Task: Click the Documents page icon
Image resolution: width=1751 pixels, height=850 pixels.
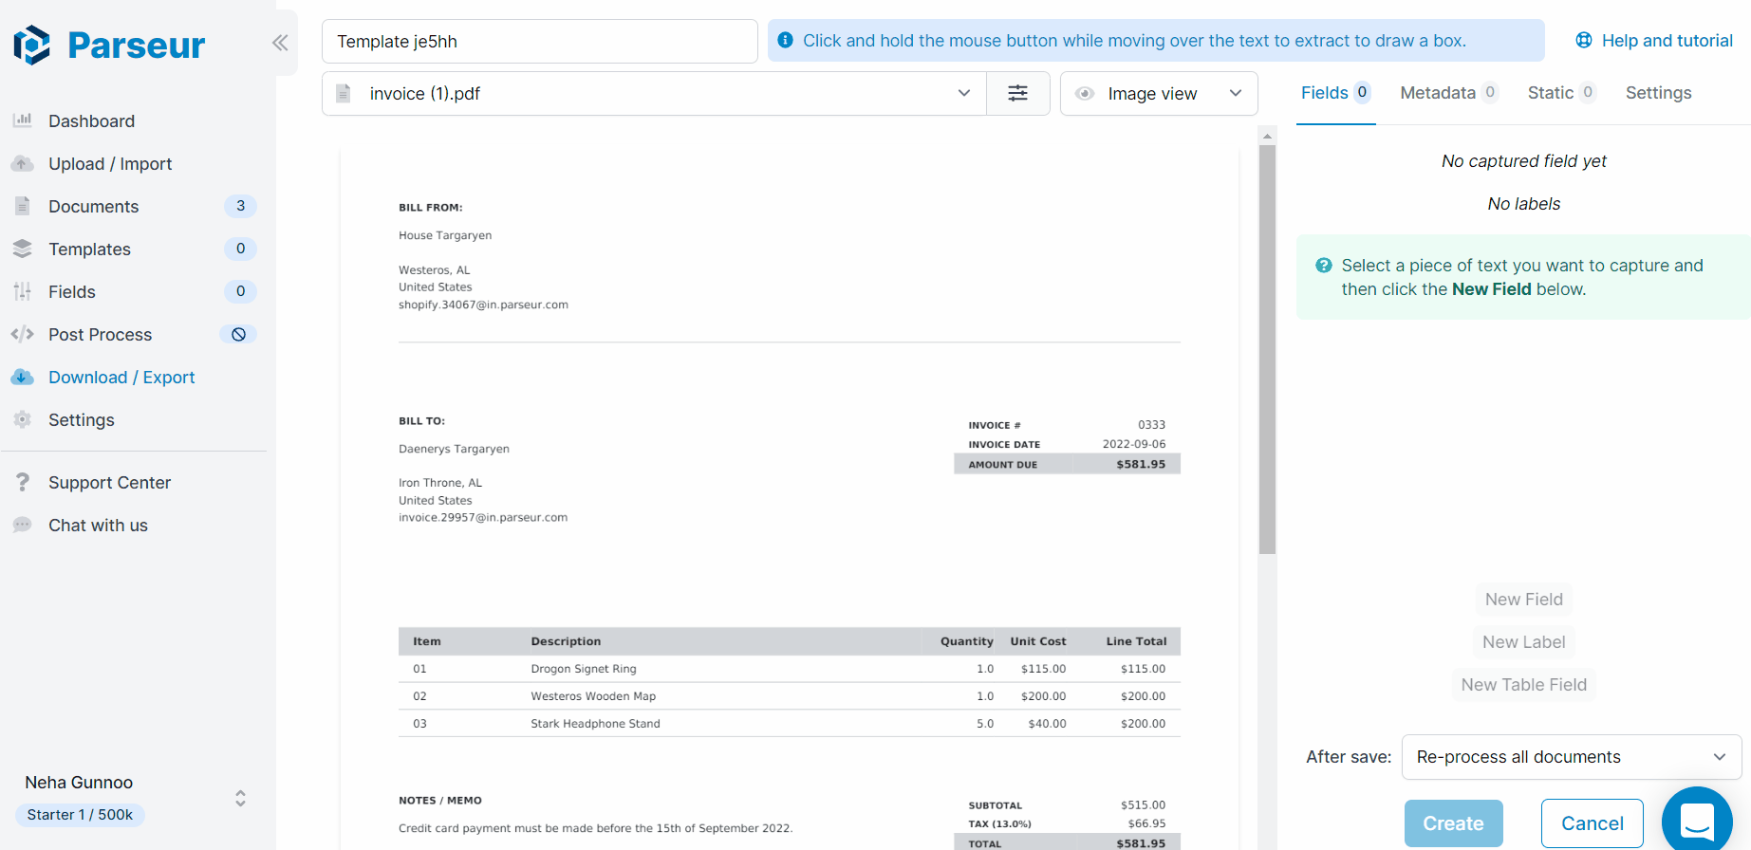Action: tap(23, 206)
